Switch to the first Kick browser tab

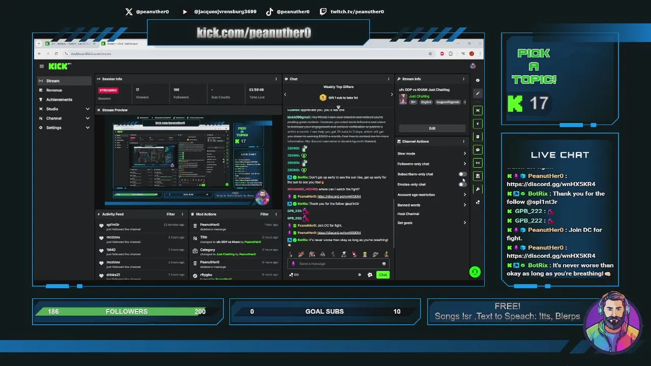70,43
